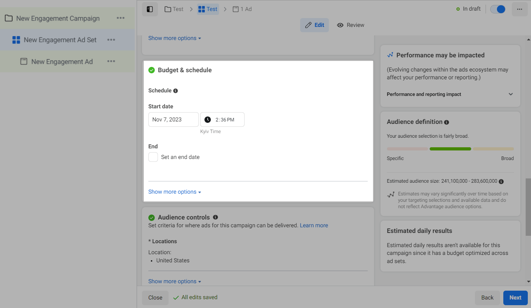The width and height of the screenshot is (531, 308).
Task: Expand Show more options under Budget & schedule
Action: [175, 192]
